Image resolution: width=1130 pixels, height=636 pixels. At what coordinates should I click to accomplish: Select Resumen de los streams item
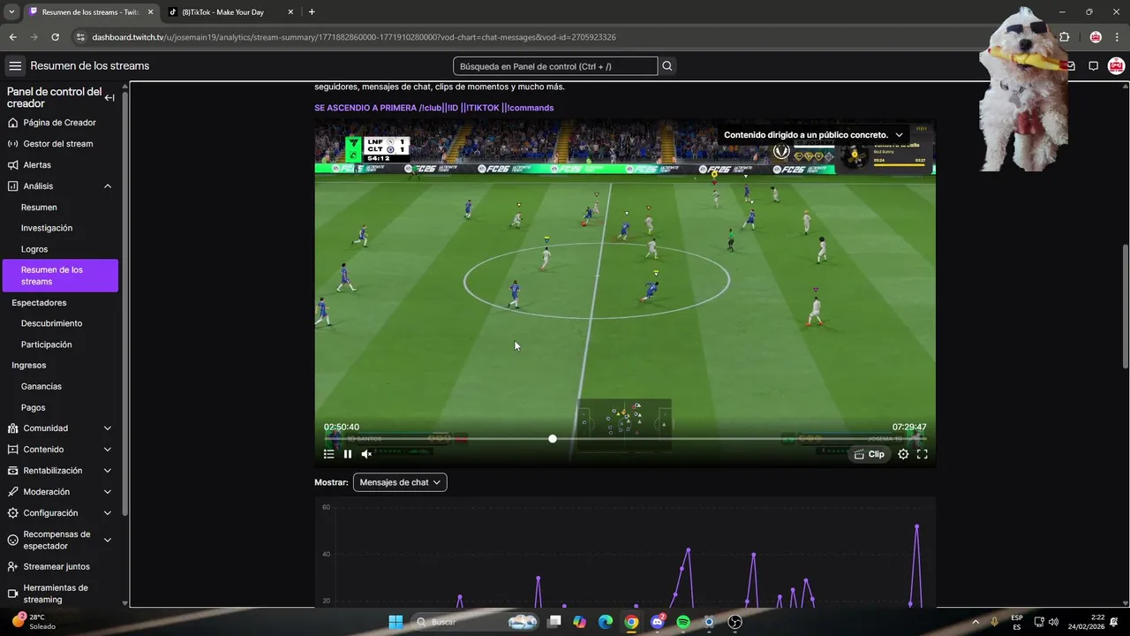[60, 276]
